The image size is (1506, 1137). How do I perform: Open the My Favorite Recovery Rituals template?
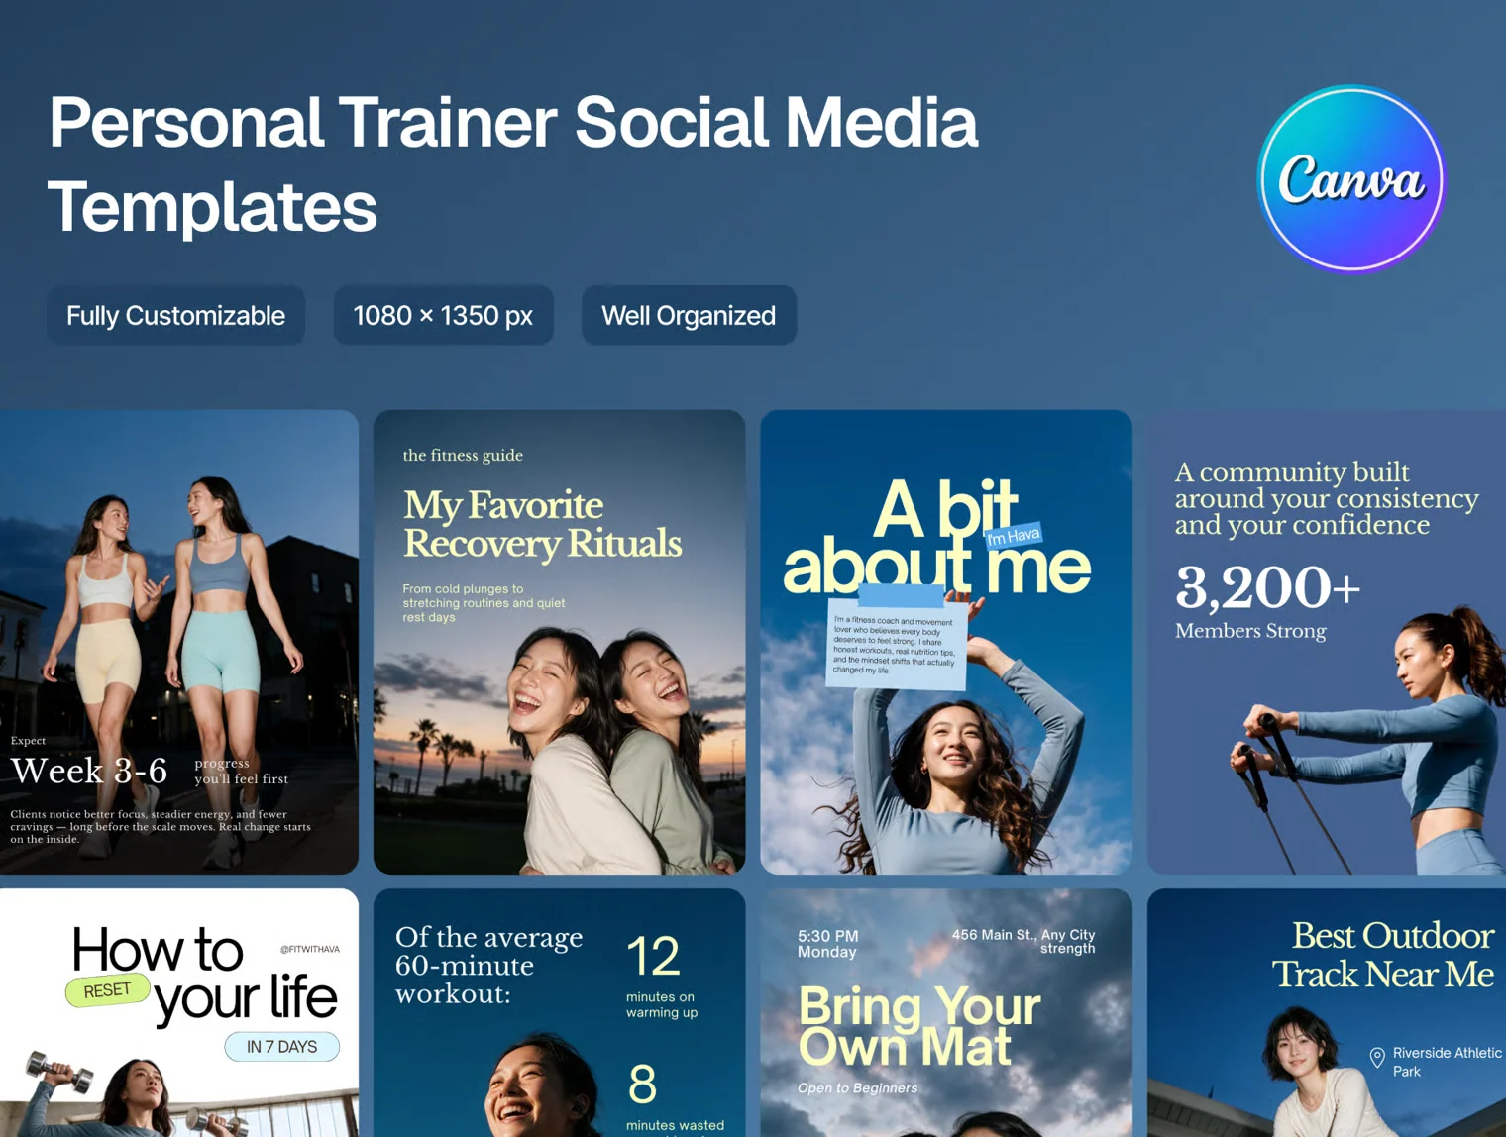click(x=559, y=642)
